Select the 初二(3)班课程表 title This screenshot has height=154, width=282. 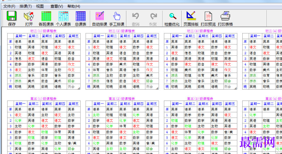coord(200,31)
